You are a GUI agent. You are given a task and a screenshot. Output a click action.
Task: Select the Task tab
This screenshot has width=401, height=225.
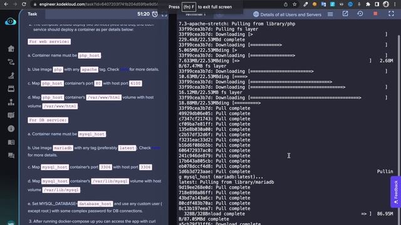(x=32, y=14)
